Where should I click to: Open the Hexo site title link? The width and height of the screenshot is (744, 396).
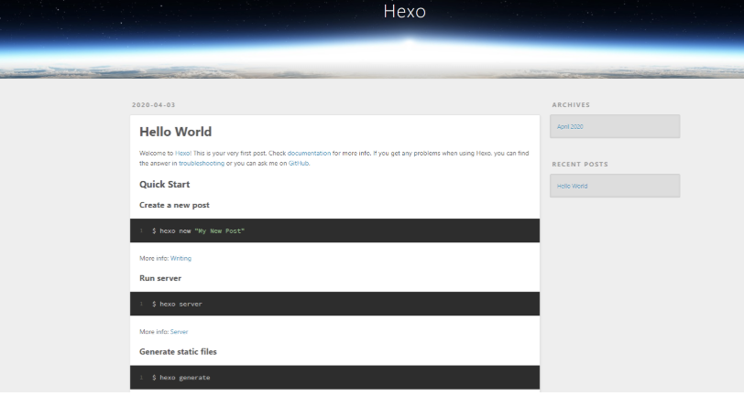pos(404,11)
